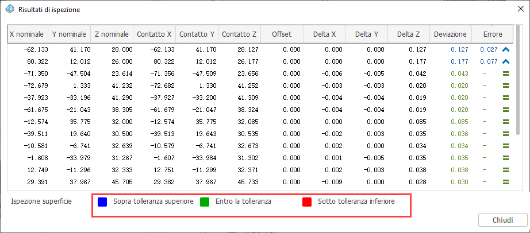This screenshot has height=233, width=530.
Task: Select Contatto Y cell 19.643
Action: pyautogui.click(x=207, y=134)
